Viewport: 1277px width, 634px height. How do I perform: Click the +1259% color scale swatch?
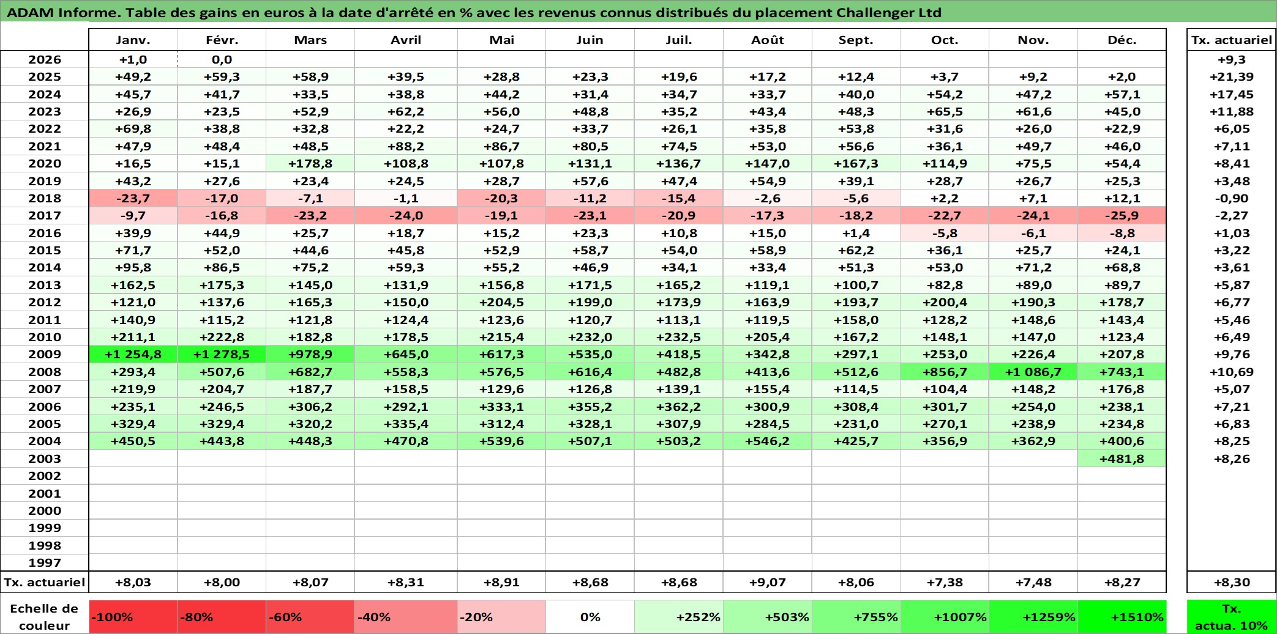click(x=1033, y=617)
